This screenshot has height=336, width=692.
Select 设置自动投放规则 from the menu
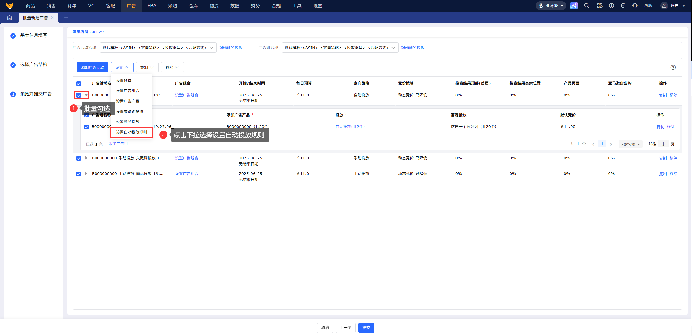[x=131, y=132]
